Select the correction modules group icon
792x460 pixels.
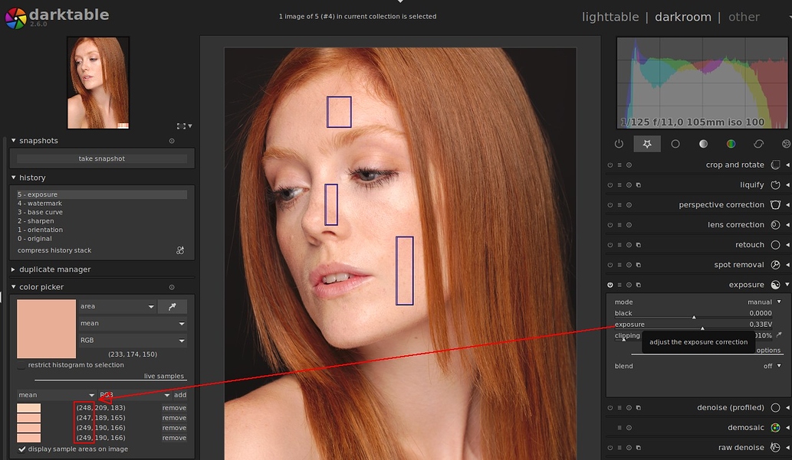[x=759, y=143]
